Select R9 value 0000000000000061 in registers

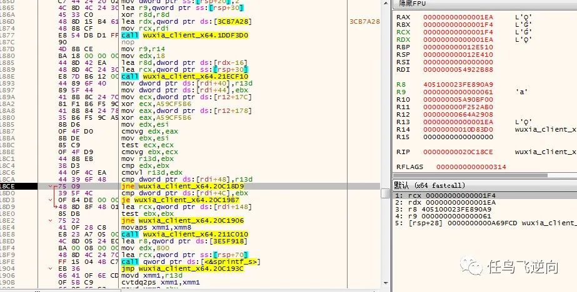click(458, 92)
